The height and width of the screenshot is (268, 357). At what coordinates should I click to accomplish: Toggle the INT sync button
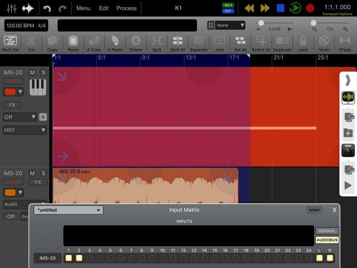click(x=228, y=11)
